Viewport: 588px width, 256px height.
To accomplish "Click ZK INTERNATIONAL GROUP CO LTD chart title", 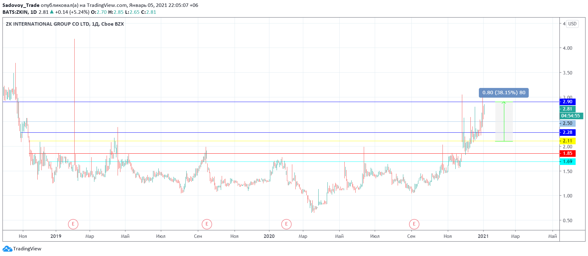I will pos(48,24).
